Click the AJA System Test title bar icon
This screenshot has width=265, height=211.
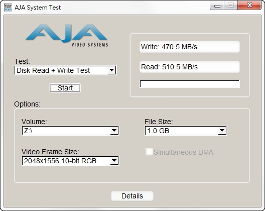8,8
